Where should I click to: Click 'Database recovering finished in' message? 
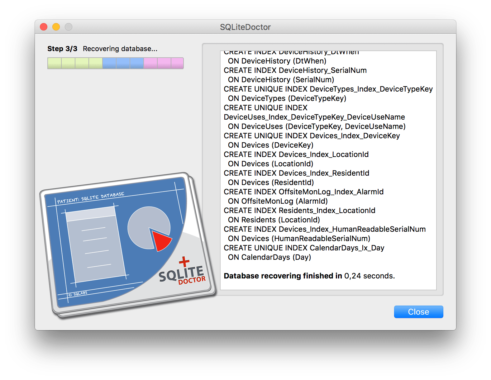[283, 276]
